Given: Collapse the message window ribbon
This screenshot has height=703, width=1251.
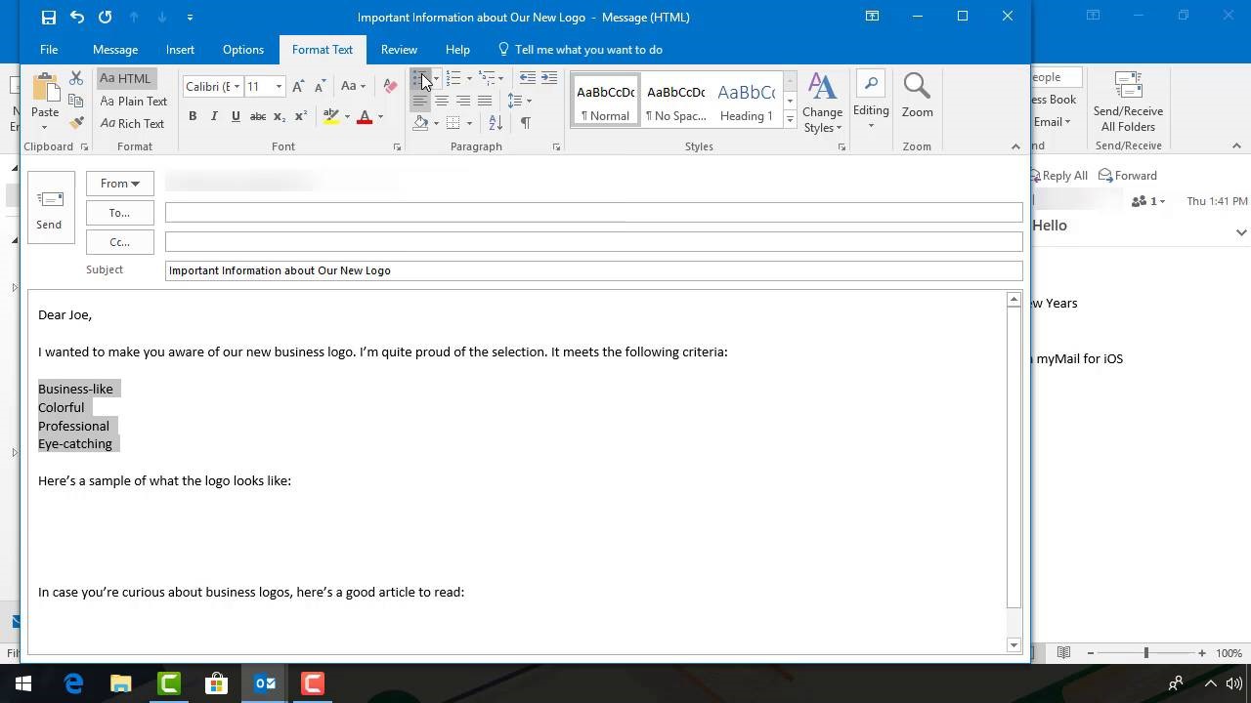Looking at the screenshot, I should tap(1015, 146).
